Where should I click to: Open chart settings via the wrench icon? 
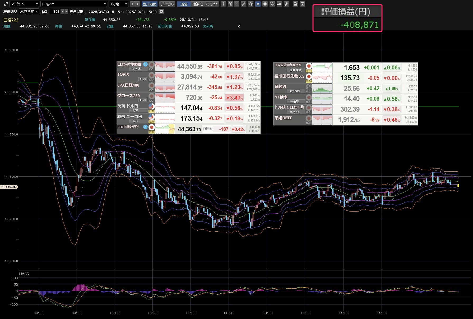pos(286,4)
